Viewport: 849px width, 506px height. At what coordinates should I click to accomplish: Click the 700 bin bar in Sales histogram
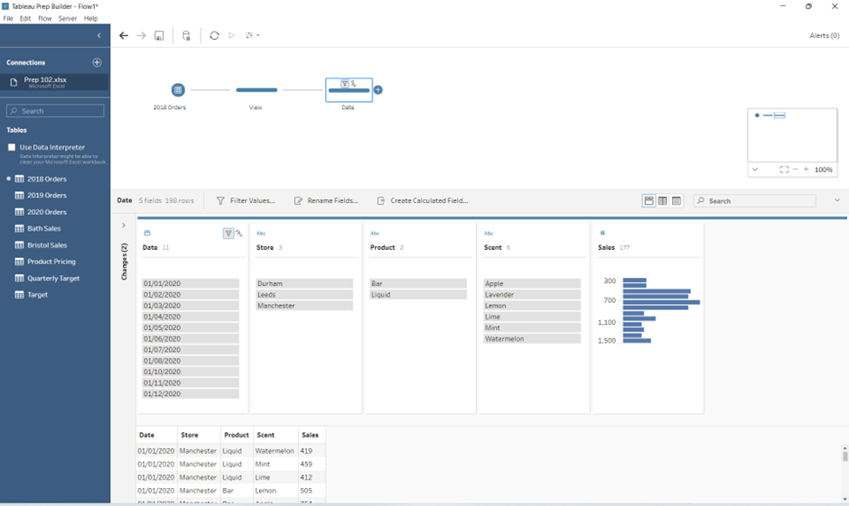point(661,302)
